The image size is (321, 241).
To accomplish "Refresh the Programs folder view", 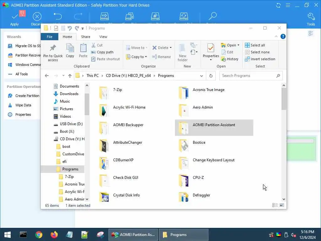I will [211, 76].
